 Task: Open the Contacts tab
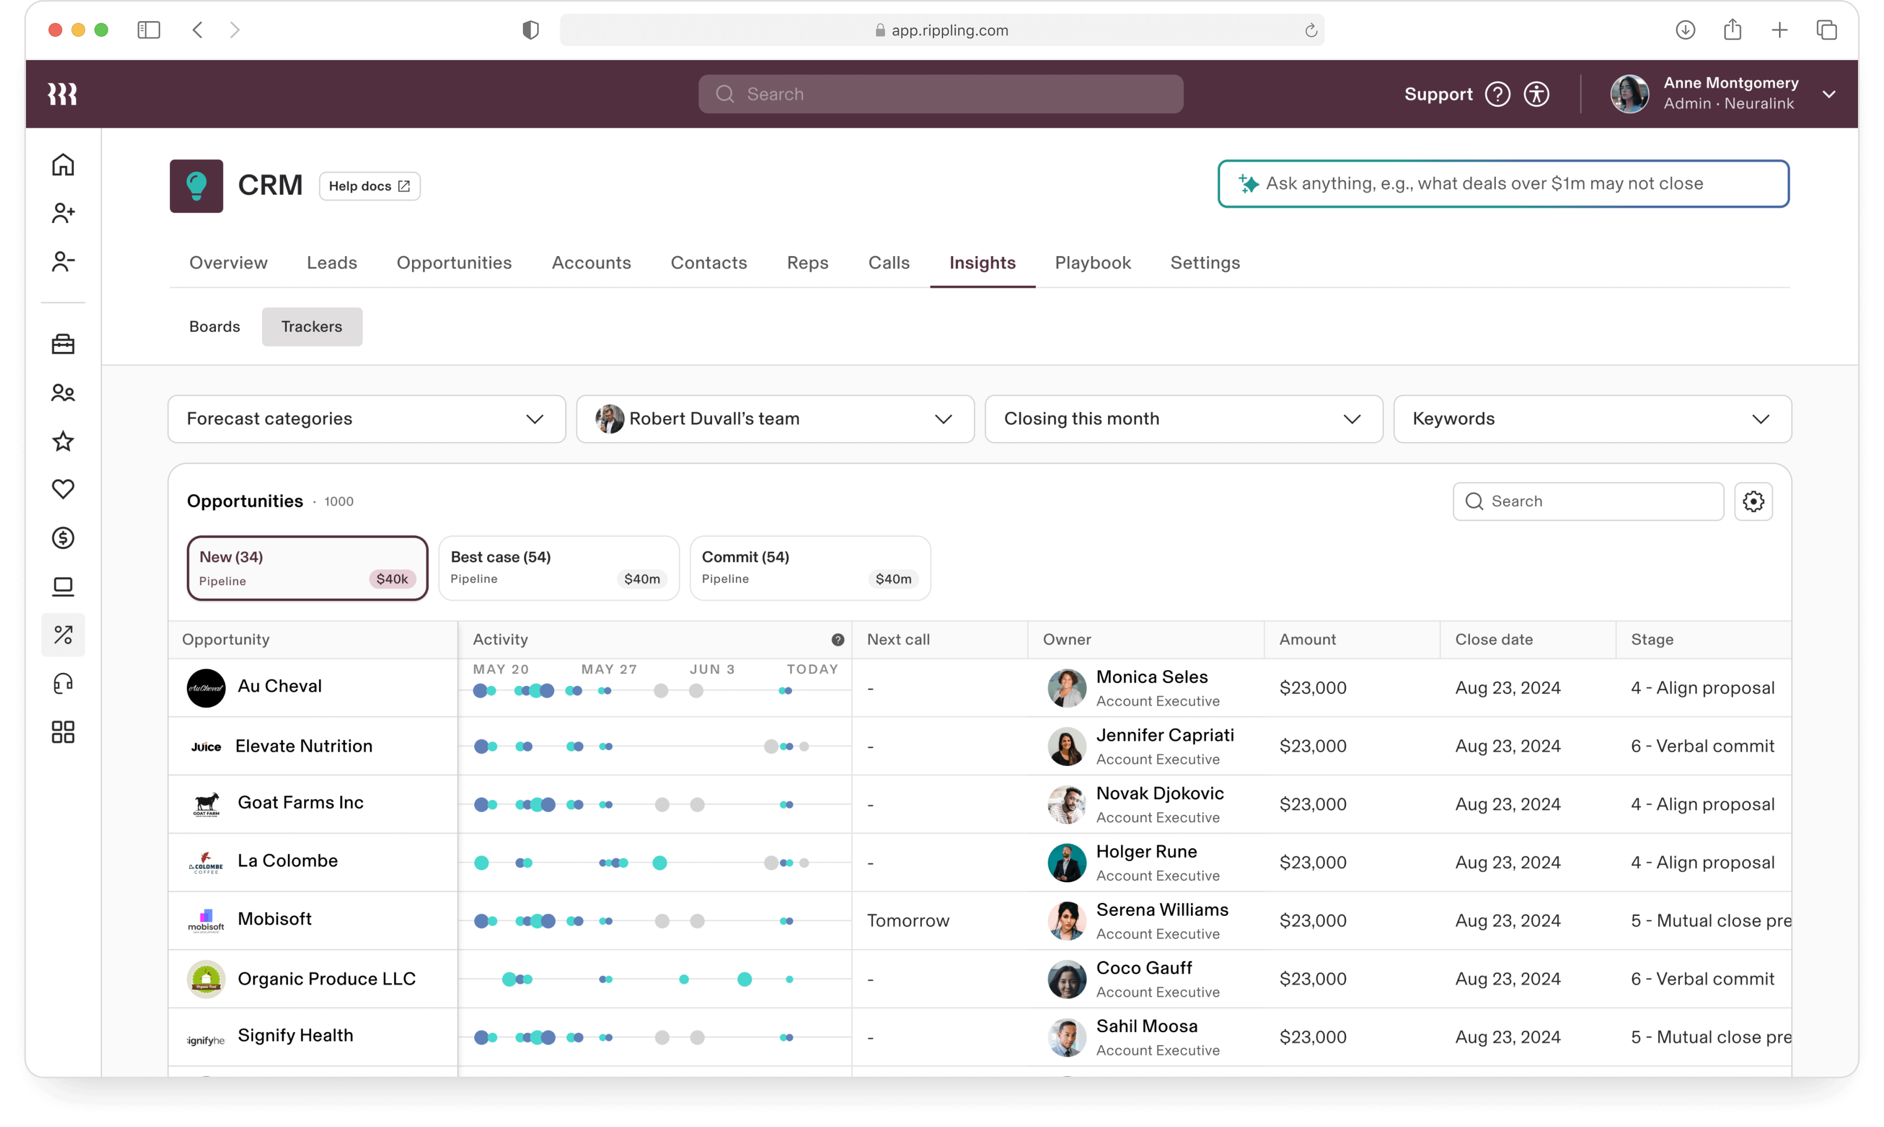709,263
